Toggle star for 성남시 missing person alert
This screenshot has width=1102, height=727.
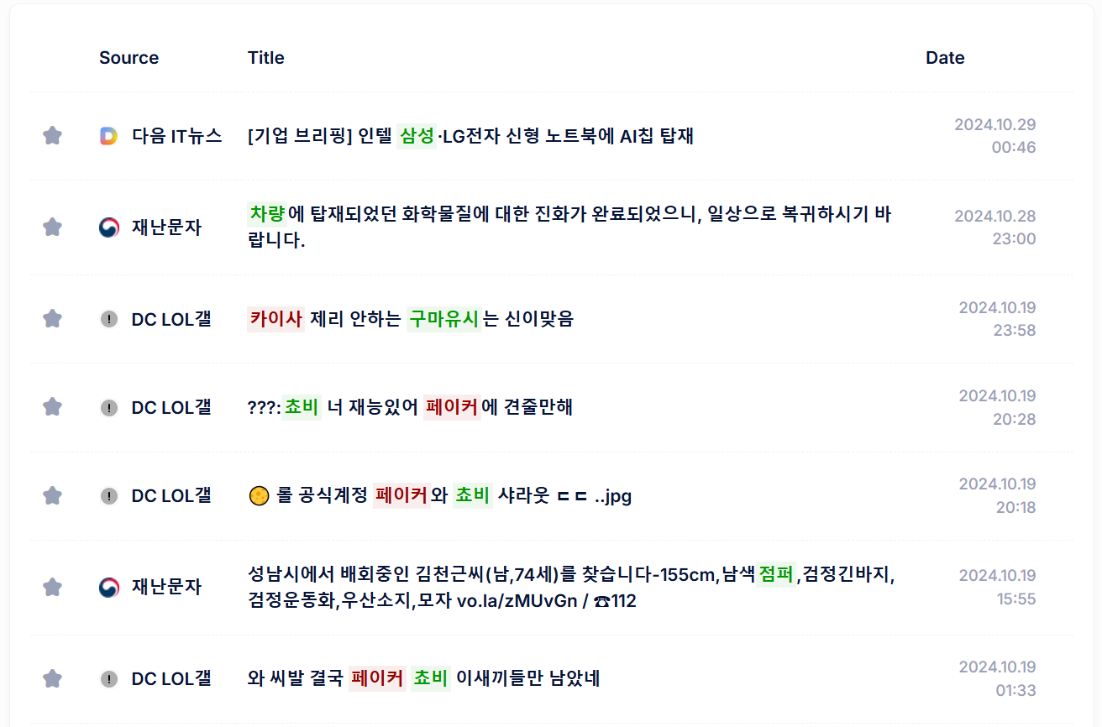pyautogui.click(x=52, y=587)
